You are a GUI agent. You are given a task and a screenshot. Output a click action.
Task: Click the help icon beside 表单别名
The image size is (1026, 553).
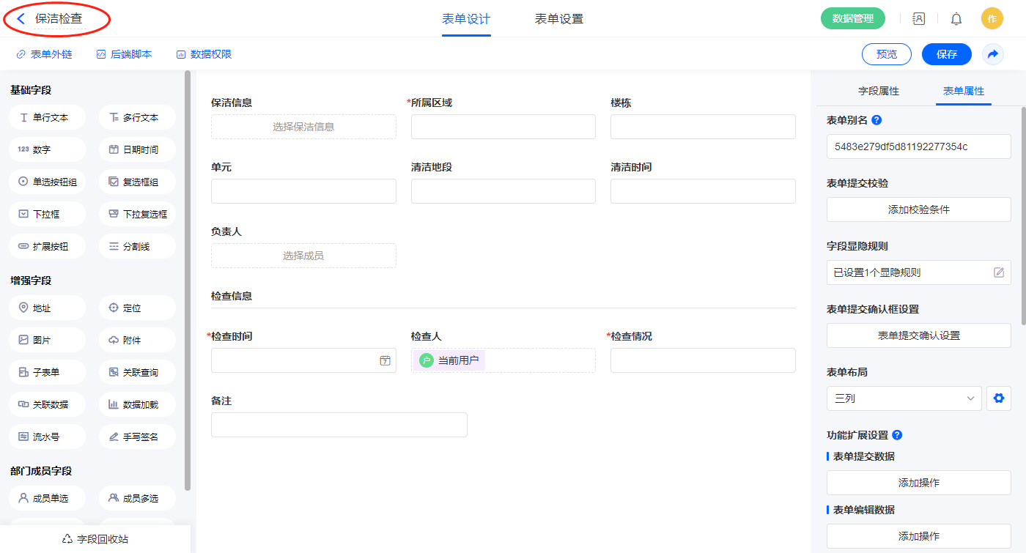[876, 120]
